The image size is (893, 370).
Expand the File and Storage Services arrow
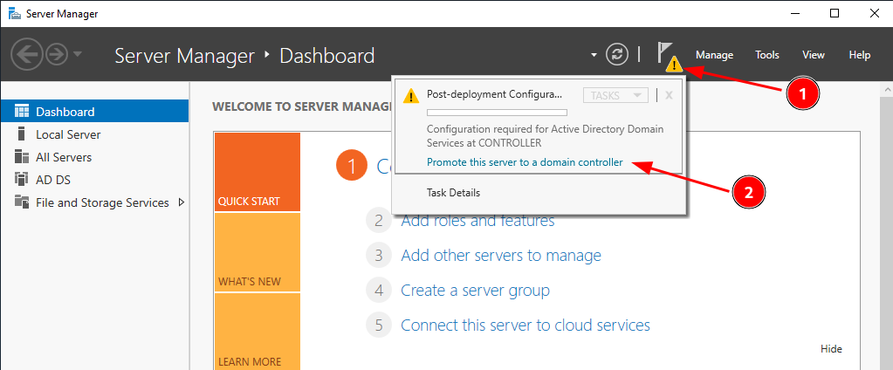pyautogui.click(x=181, y=202)
